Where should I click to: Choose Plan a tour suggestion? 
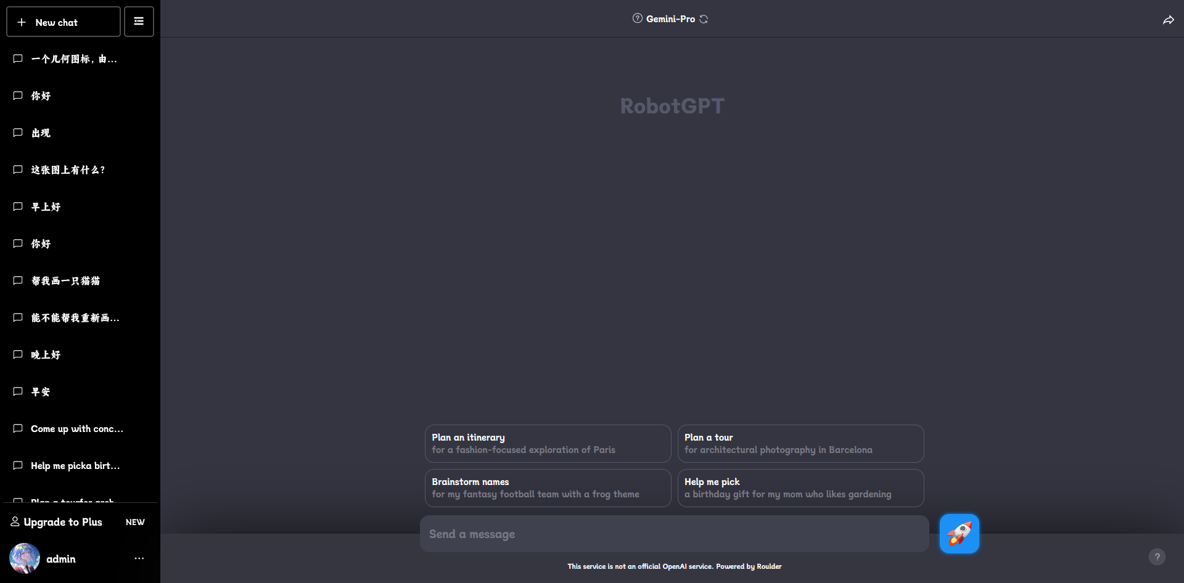800,444
